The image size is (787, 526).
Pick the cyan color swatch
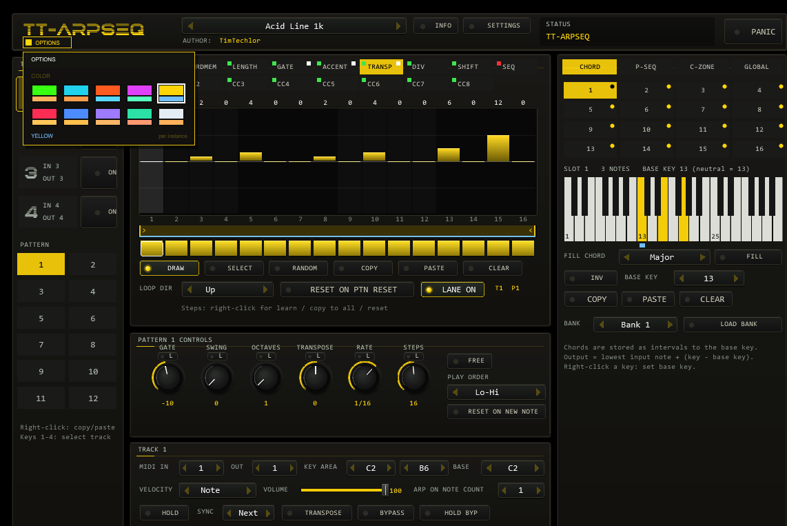pos(76,93)
